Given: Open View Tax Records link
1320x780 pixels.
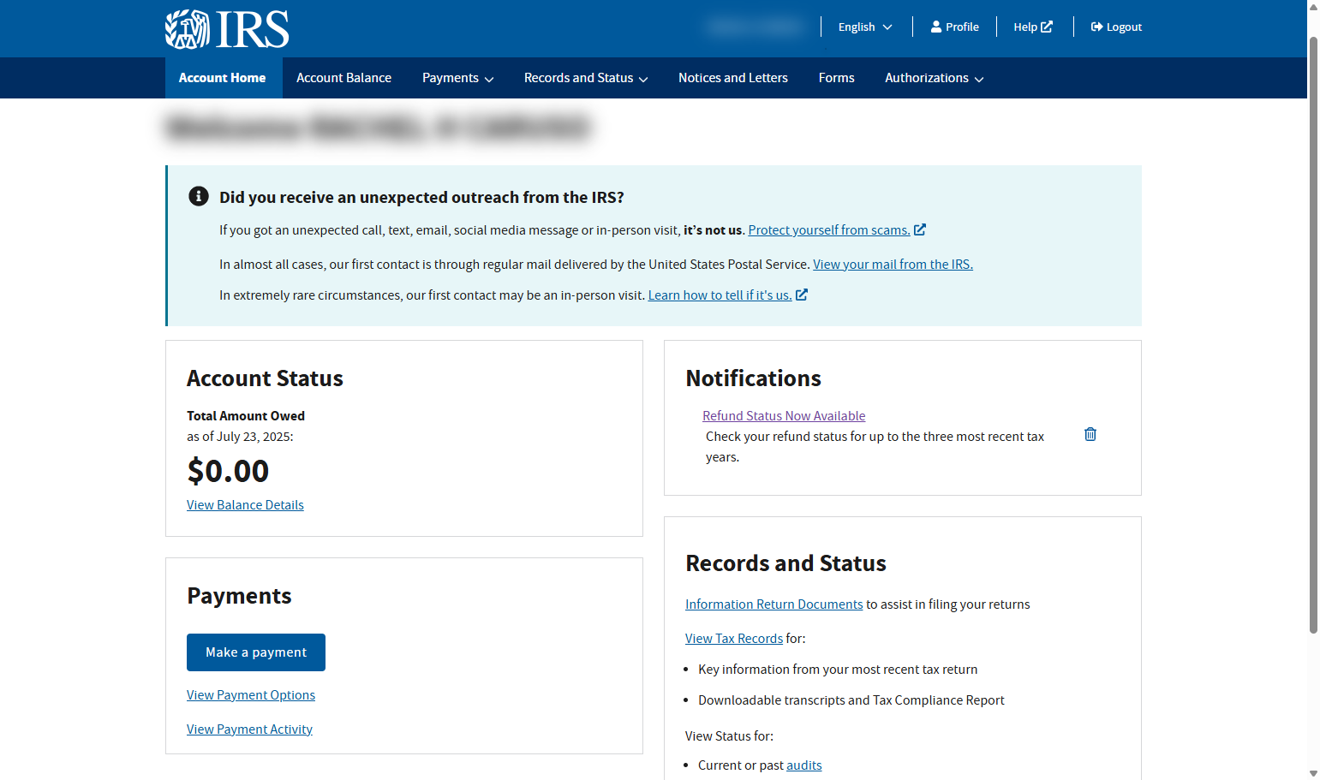Looking at the screenshot, I should tap(734, 639).
